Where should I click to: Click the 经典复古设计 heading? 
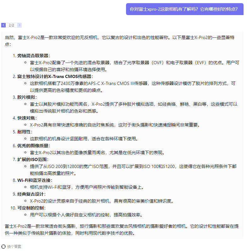[31, 194]
